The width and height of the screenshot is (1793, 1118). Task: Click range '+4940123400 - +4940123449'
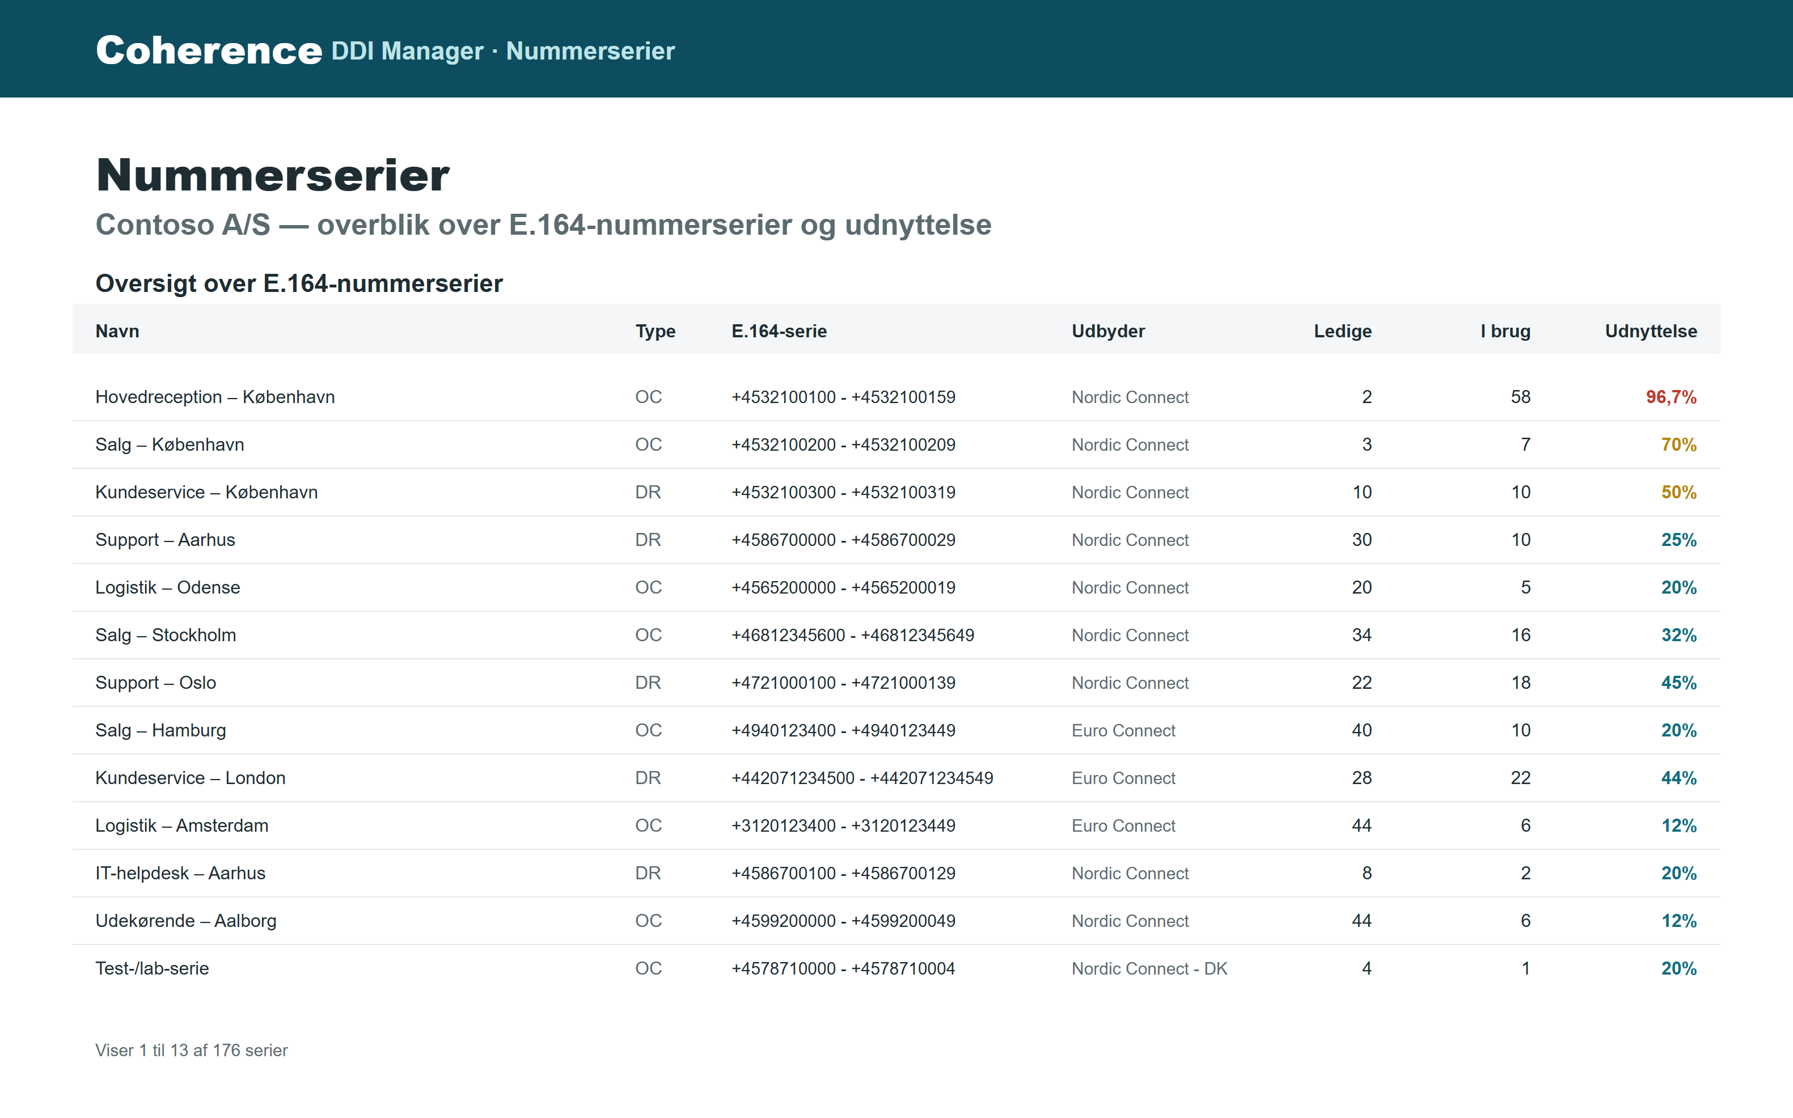[x=843, y=730]
